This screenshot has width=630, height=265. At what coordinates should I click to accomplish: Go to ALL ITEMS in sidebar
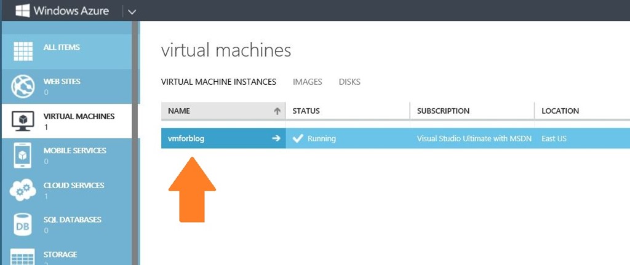point(62,47)
